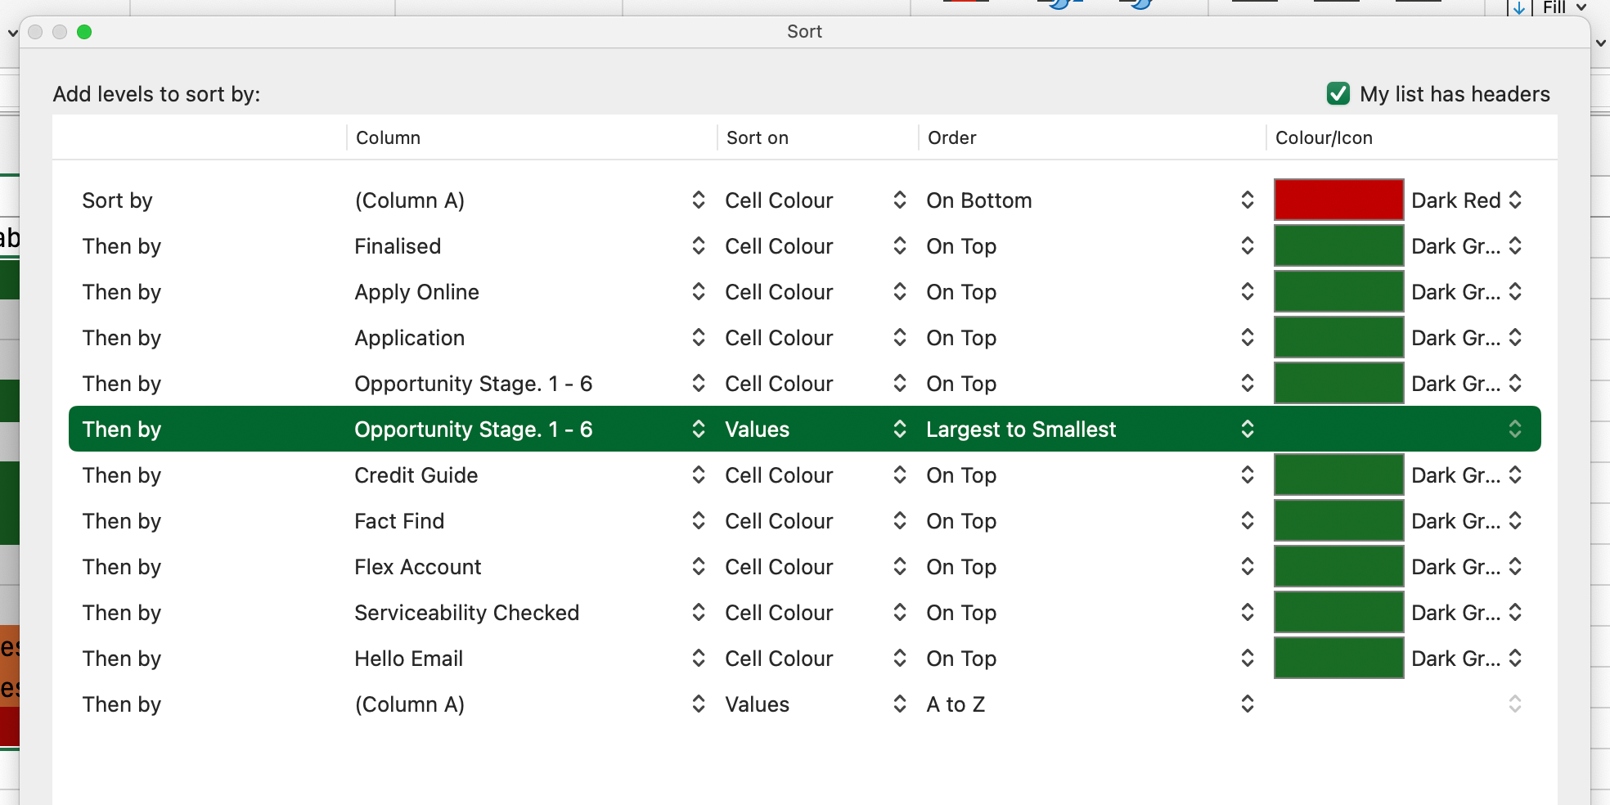
Task: Click the 'Colour/Icon' column header
Action: pos(1324,137)
